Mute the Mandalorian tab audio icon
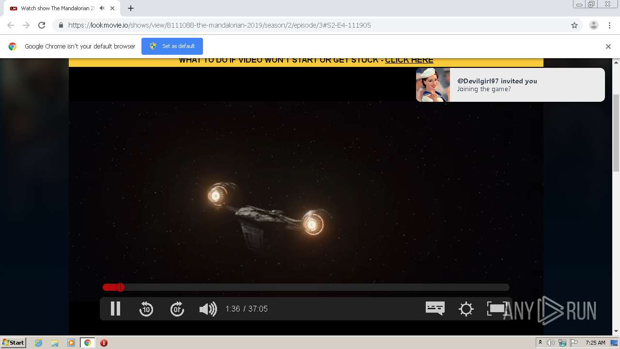This screenshot has height=349, width=620. pyautogui.click(x=102, y=8)
